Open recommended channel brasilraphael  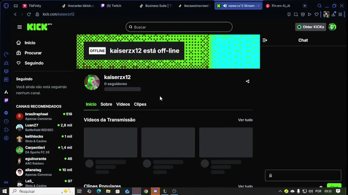(44, 116)
